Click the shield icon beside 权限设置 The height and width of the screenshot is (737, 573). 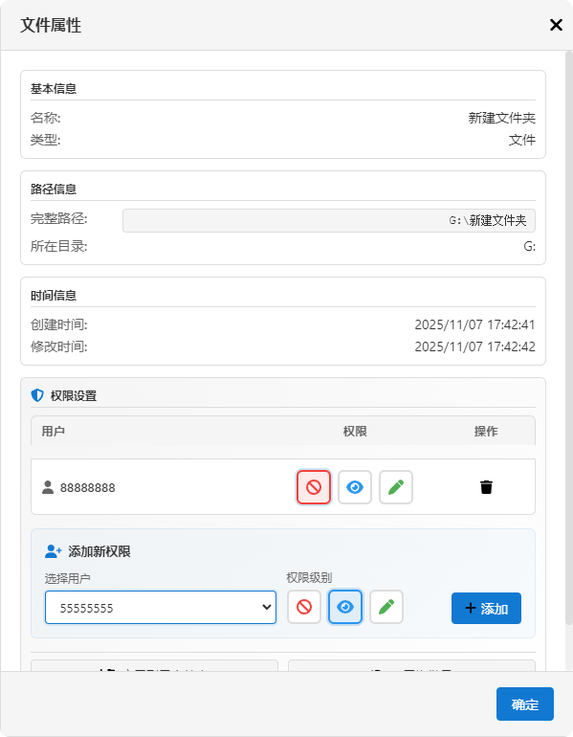[x=37, y=395]
